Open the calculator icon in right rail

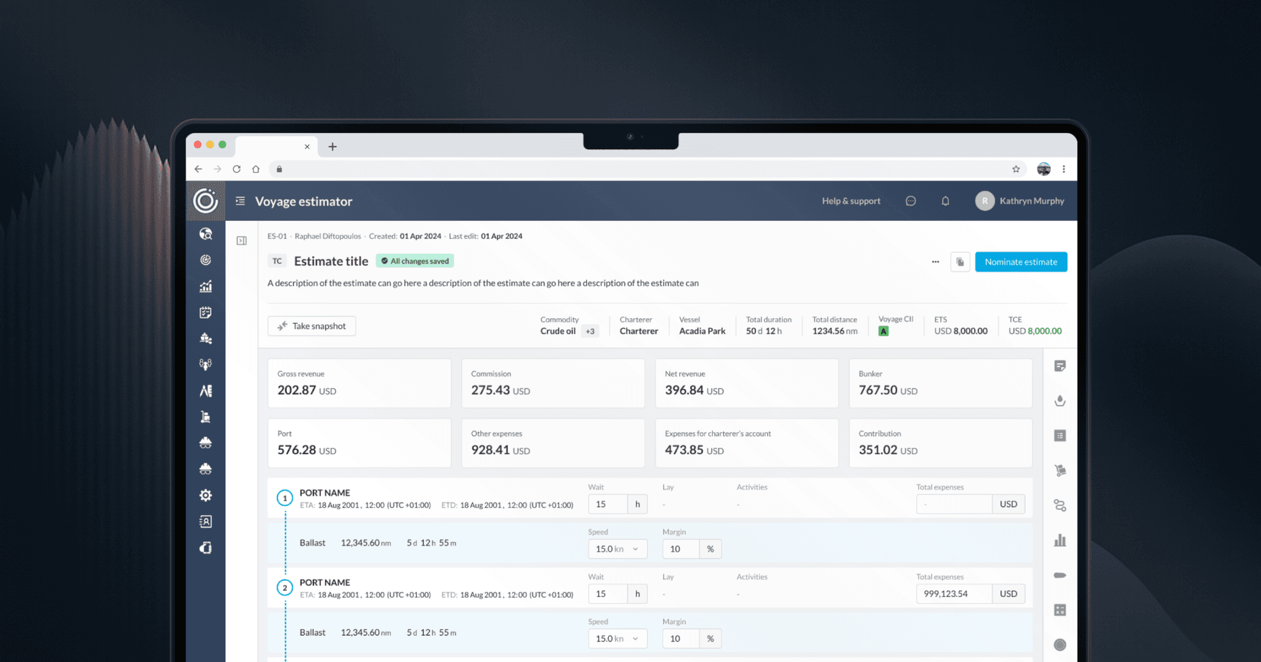coord(1060,610)
